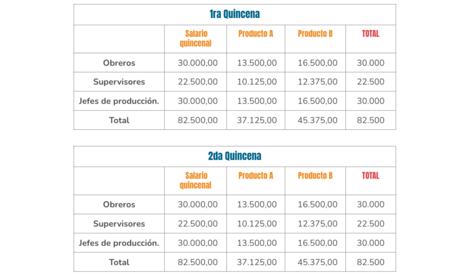Click 37.125,00 total cell in first table
The height and width of the screenshot is (276, 462).
257,120
